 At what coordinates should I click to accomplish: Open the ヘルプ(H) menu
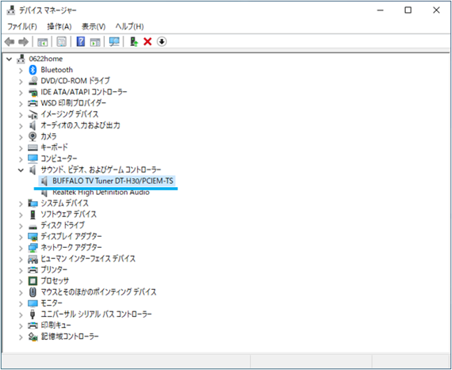(129, 27)
